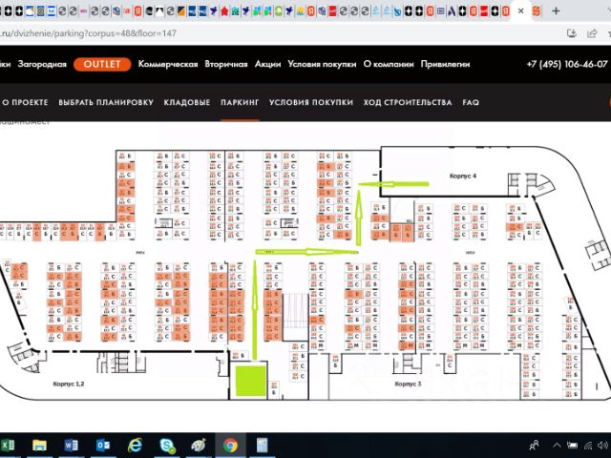Close the active browser tab
The image size is (611, 458).
[520, 11]
